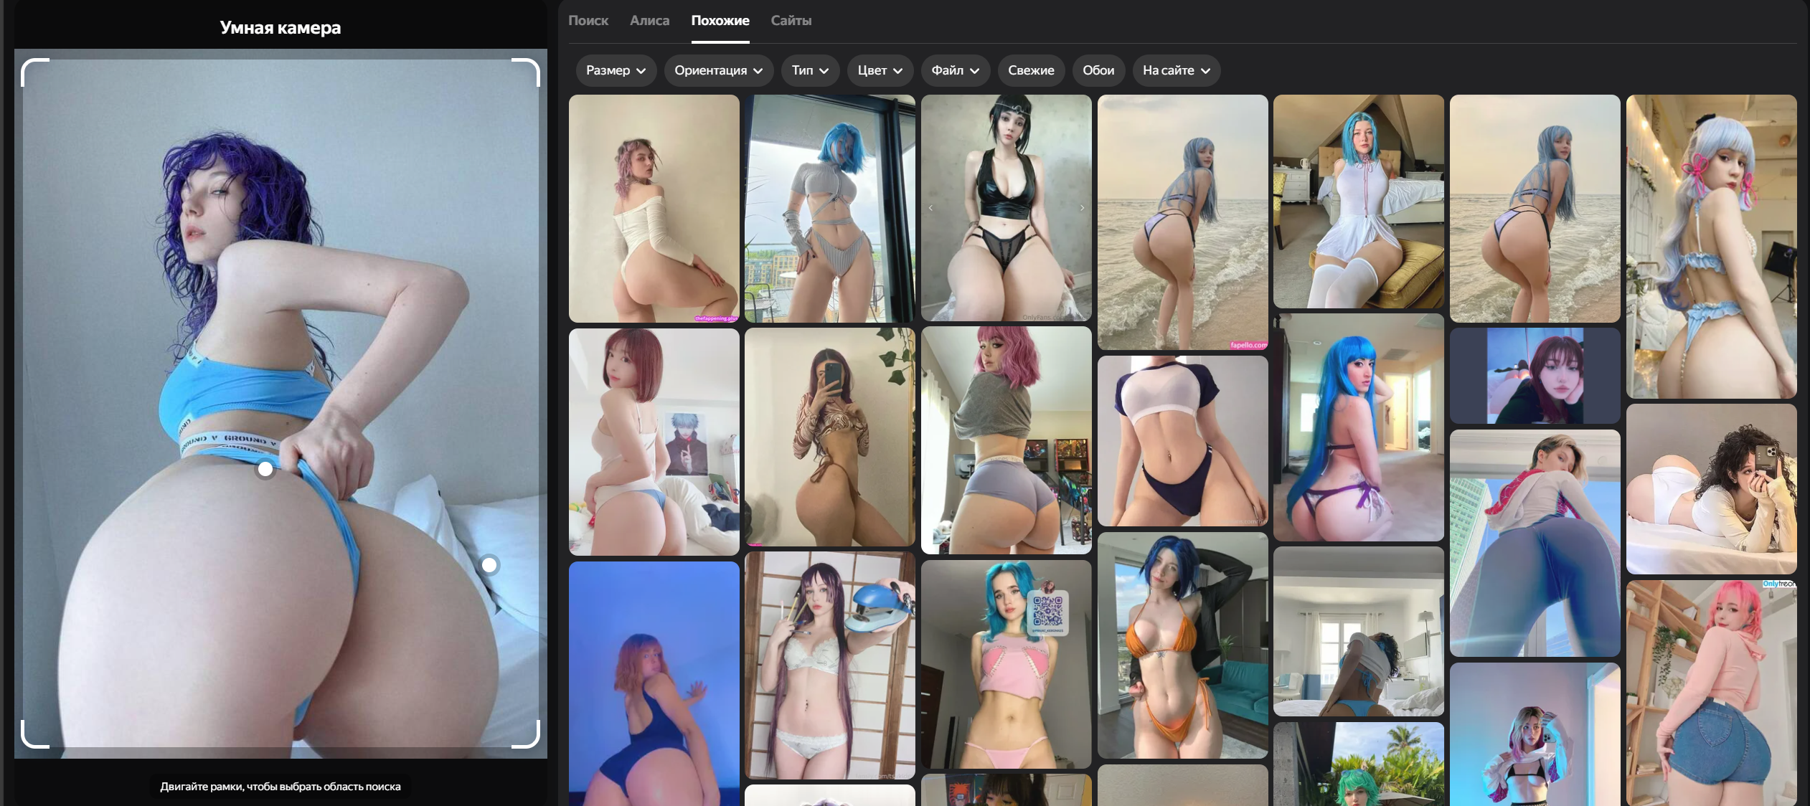
Task: Expand the Ориентация filter
Action: tap(717, 70)
